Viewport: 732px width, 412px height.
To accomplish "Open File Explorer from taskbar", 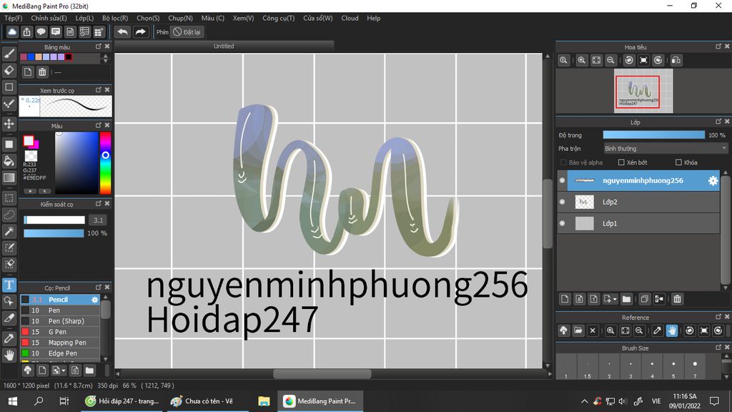I will tap(264, 401).
